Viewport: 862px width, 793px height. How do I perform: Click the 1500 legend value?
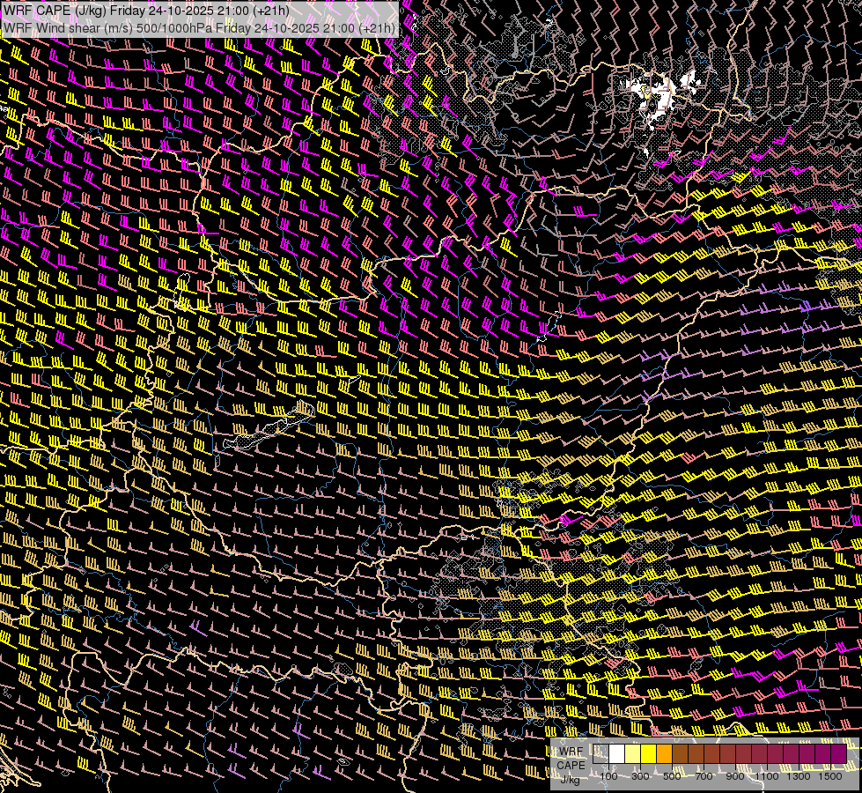point(830,776)
